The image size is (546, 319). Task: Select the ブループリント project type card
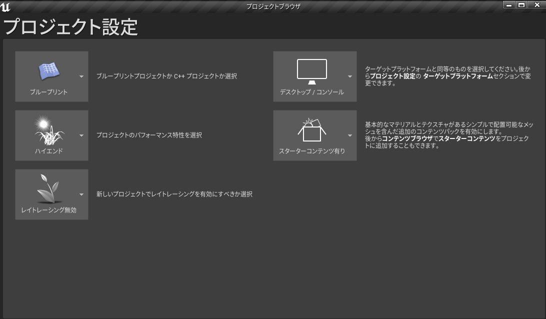(x=51, y=76)
